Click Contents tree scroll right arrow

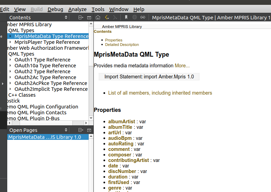(x=86, y=123)
